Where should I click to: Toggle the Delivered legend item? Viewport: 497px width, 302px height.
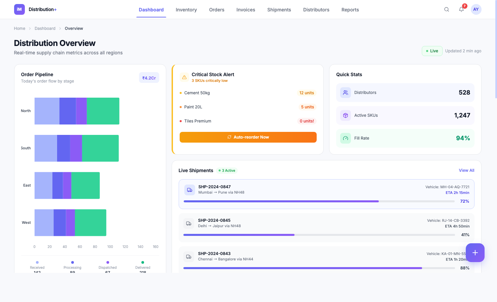143,265
